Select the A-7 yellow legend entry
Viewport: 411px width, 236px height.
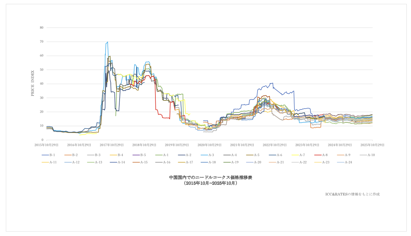click(x=298, y=155)
